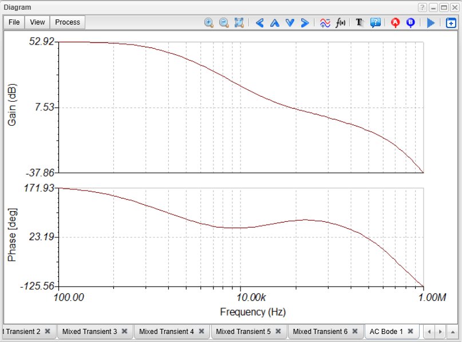The width and height of the screenshot is (462, 342).
Task: Close the AC Bode 1 tab
Action: coord(410,331)
